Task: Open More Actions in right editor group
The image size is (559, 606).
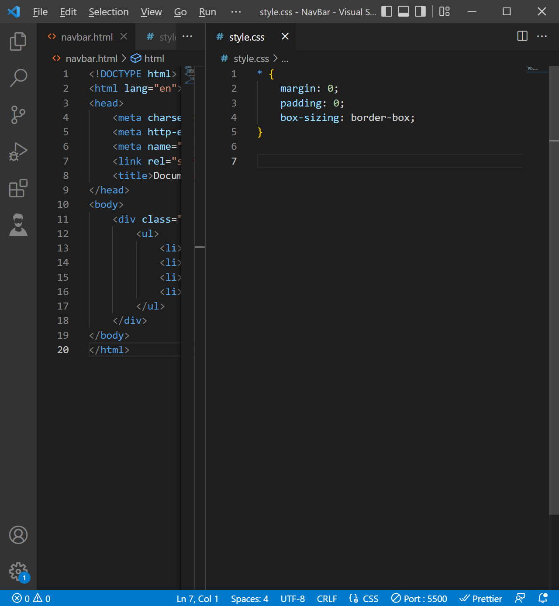Action: click(542, 36)
